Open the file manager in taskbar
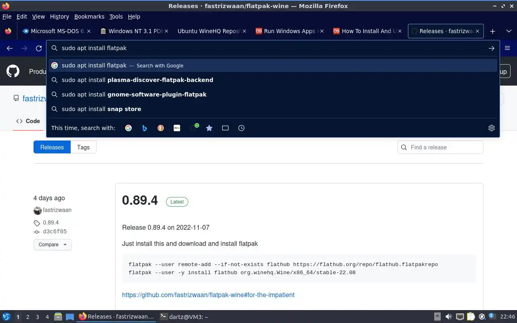Screen dimensions: 517x323 [x=58, y=317]
